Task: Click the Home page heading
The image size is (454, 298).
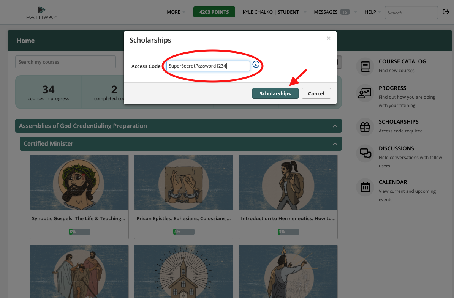Action: tap(25, 41)
